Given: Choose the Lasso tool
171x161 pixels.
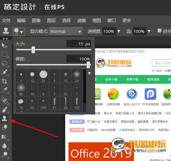Looking at the screenshot, I should click(x=5, y=63).
